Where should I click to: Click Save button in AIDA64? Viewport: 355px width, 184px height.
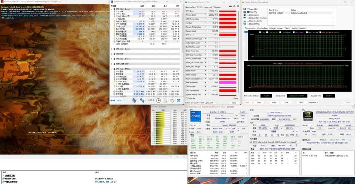coord(286,102)
